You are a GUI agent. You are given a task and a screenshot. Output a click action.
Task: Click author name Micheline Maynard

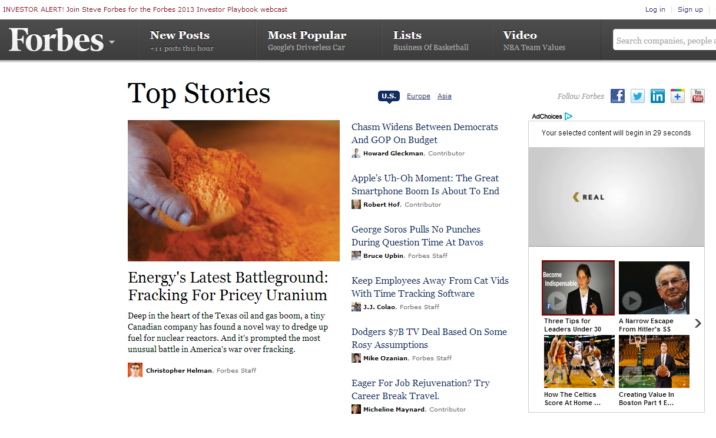point(394,409)
